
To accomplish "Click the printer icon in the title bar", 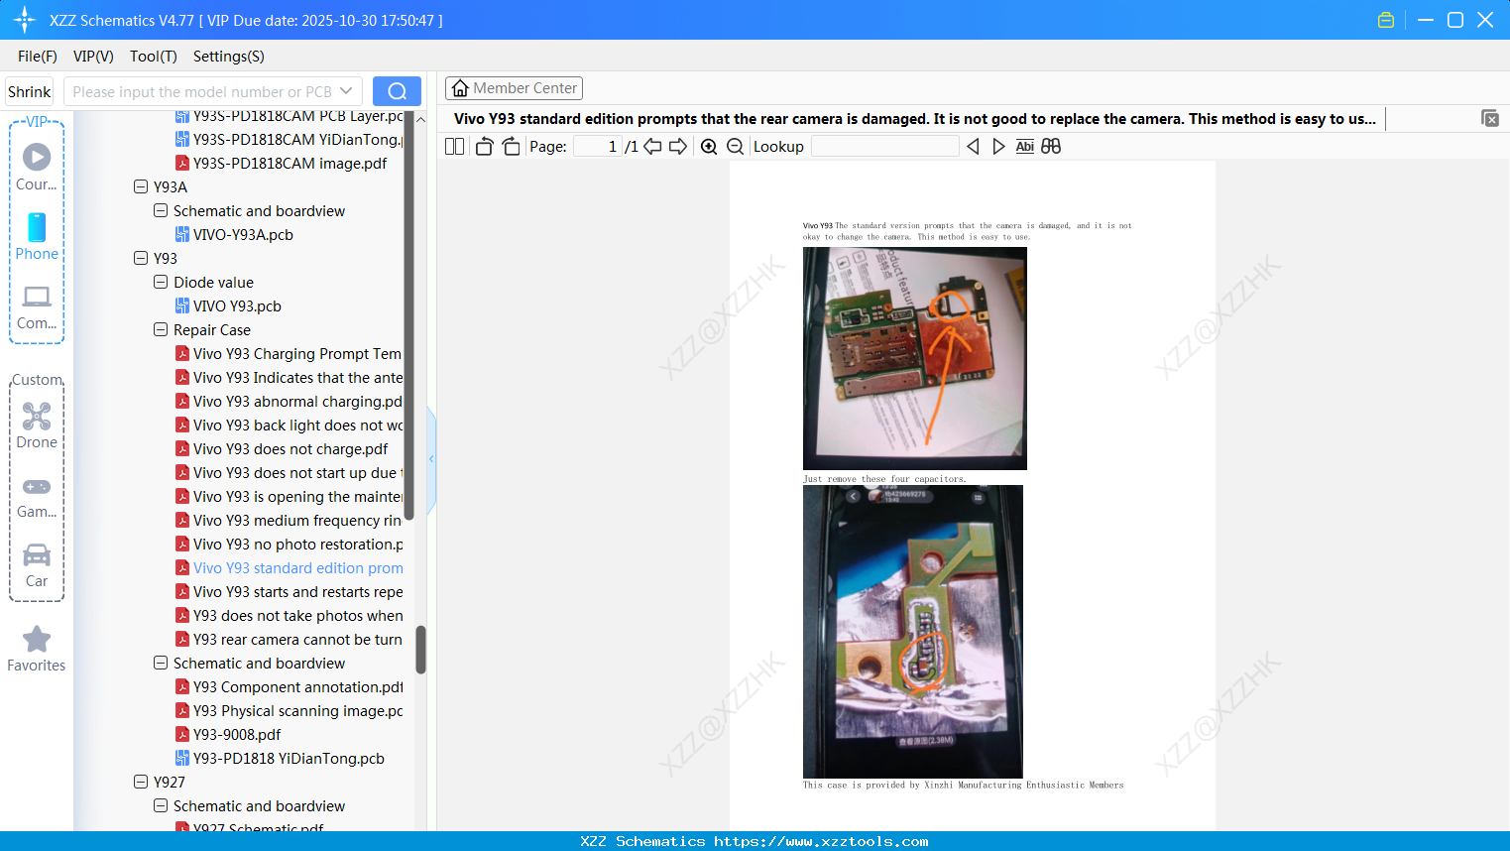I will (x=1386, y=19).
